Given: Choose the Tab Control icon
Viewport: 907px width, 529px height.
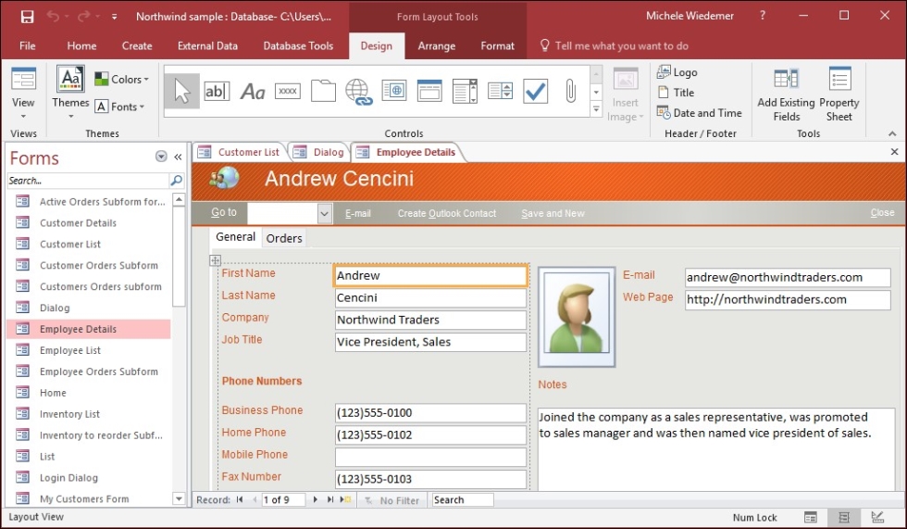Looking at the screenshot, I should click(x=323, y=92).
